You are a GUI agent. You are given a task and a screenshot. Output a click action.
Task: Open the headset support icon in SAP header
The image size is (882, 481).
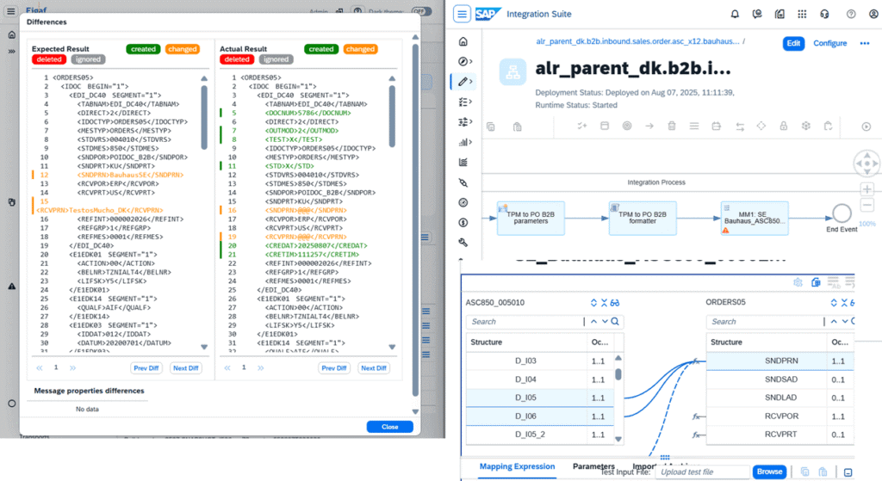click(x=824, y=14)
